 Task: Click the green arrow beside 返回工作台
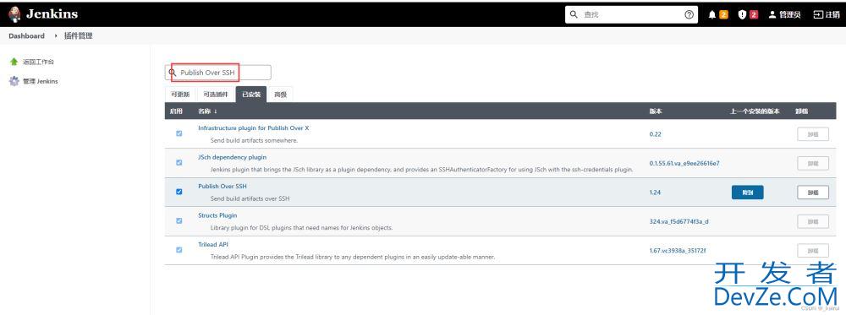(14, 62)
